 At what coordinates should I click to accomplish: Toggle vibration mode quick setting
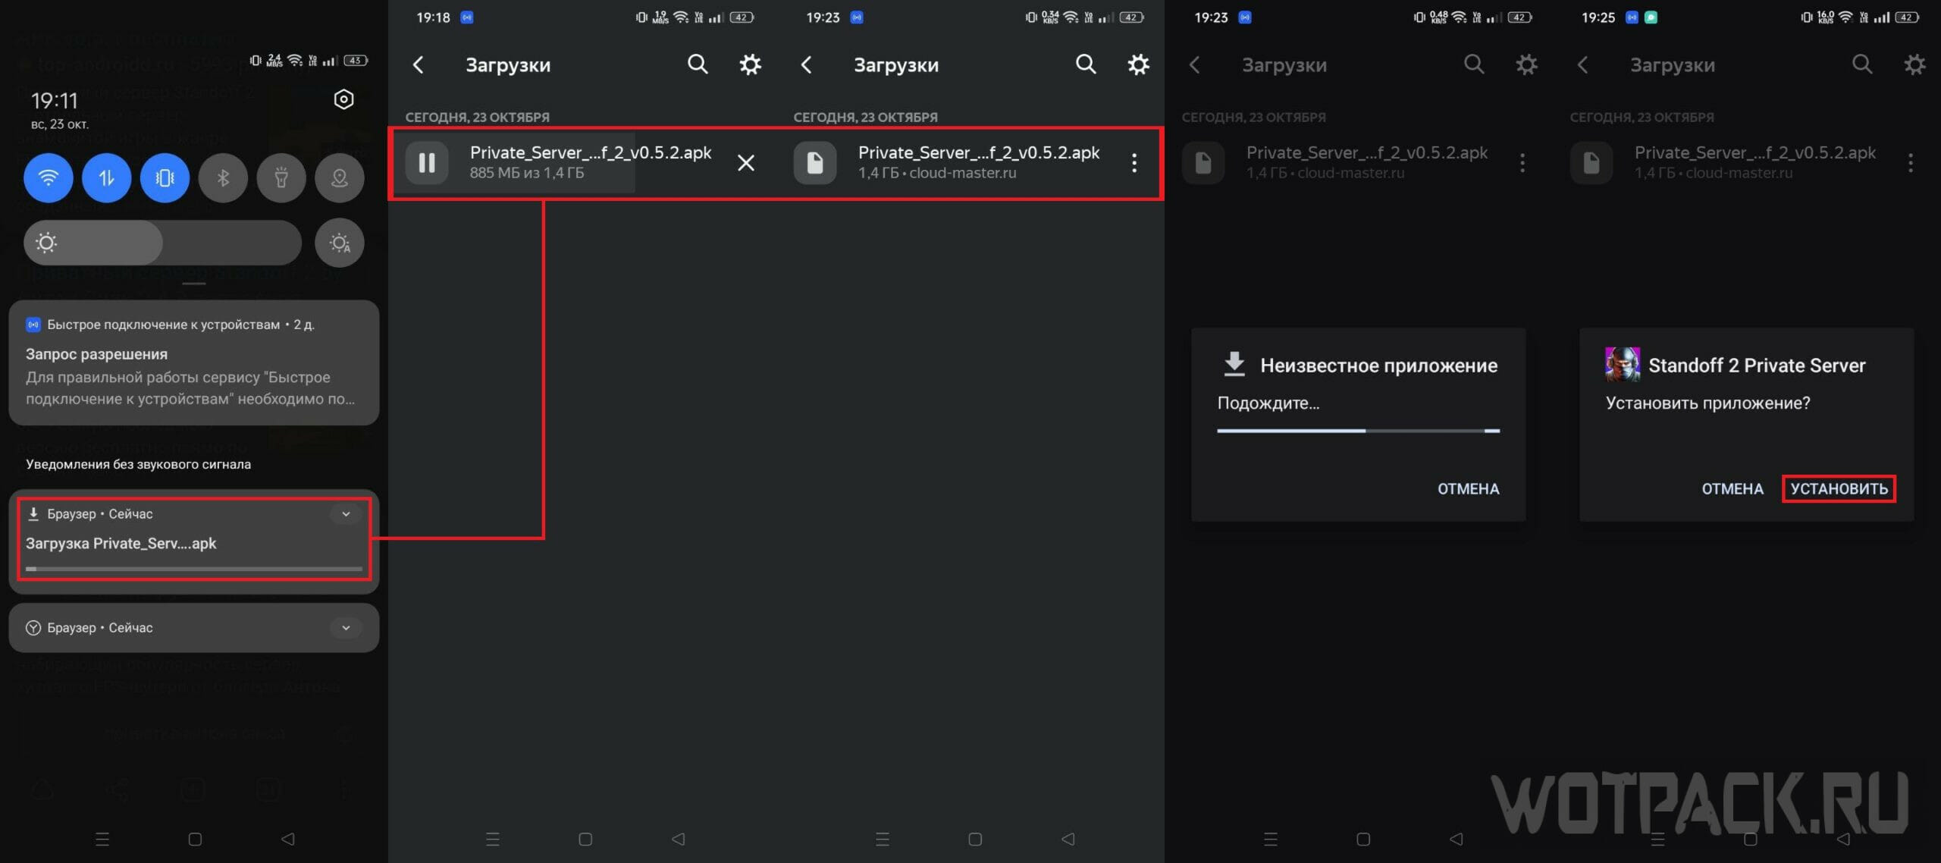coord(165,178)
